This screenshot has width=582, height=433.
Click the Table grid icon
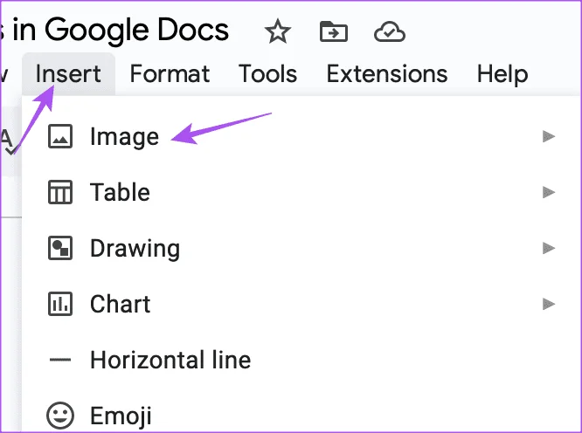click(x=60, y=192)
